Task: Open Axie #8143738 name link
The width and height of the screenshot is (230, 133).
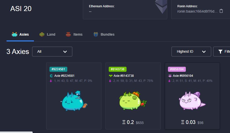Action: point(124,76)
